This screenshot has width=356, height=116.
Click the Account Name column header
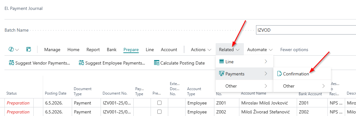pyautogui.click(x=253, y=93)
